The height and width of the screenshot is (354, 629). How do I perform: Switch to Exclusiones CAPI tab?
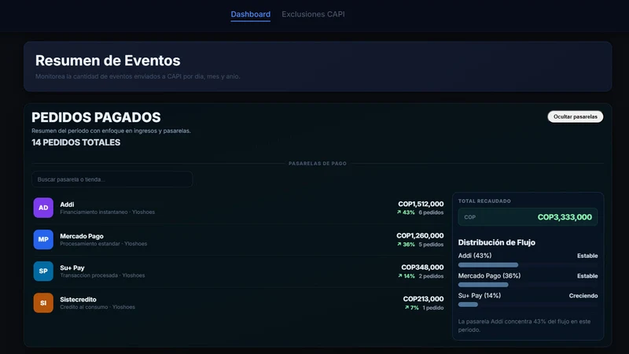pos(313,14)
